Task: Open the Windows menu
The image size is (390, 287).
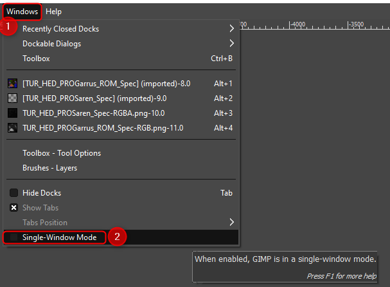Action: tap(22, 12)
